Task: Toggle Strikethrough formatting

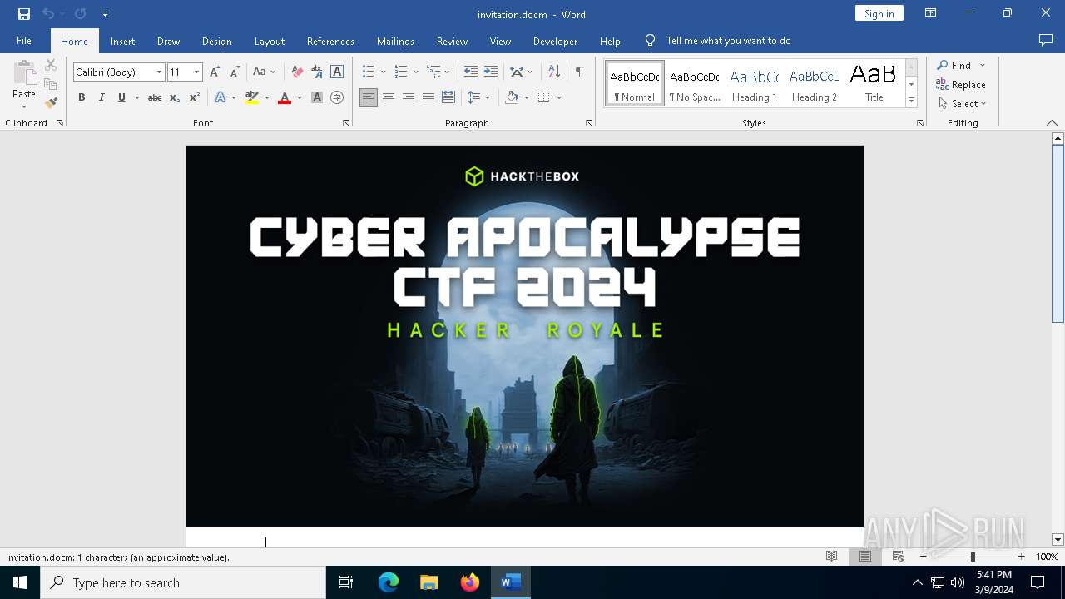Action: [x=155, y=97]
